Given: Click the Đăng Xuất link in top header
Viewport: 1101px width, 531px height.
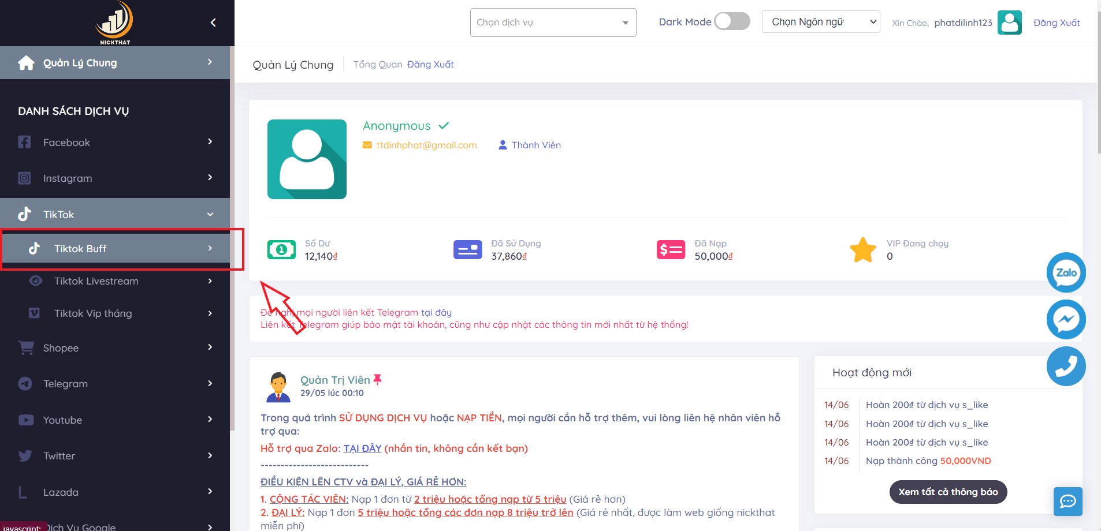Looking at the screenshot, I should [1057, 23].
